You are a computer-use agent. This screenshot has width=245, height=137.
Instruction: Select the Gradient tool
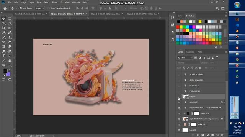click(3, 46)
